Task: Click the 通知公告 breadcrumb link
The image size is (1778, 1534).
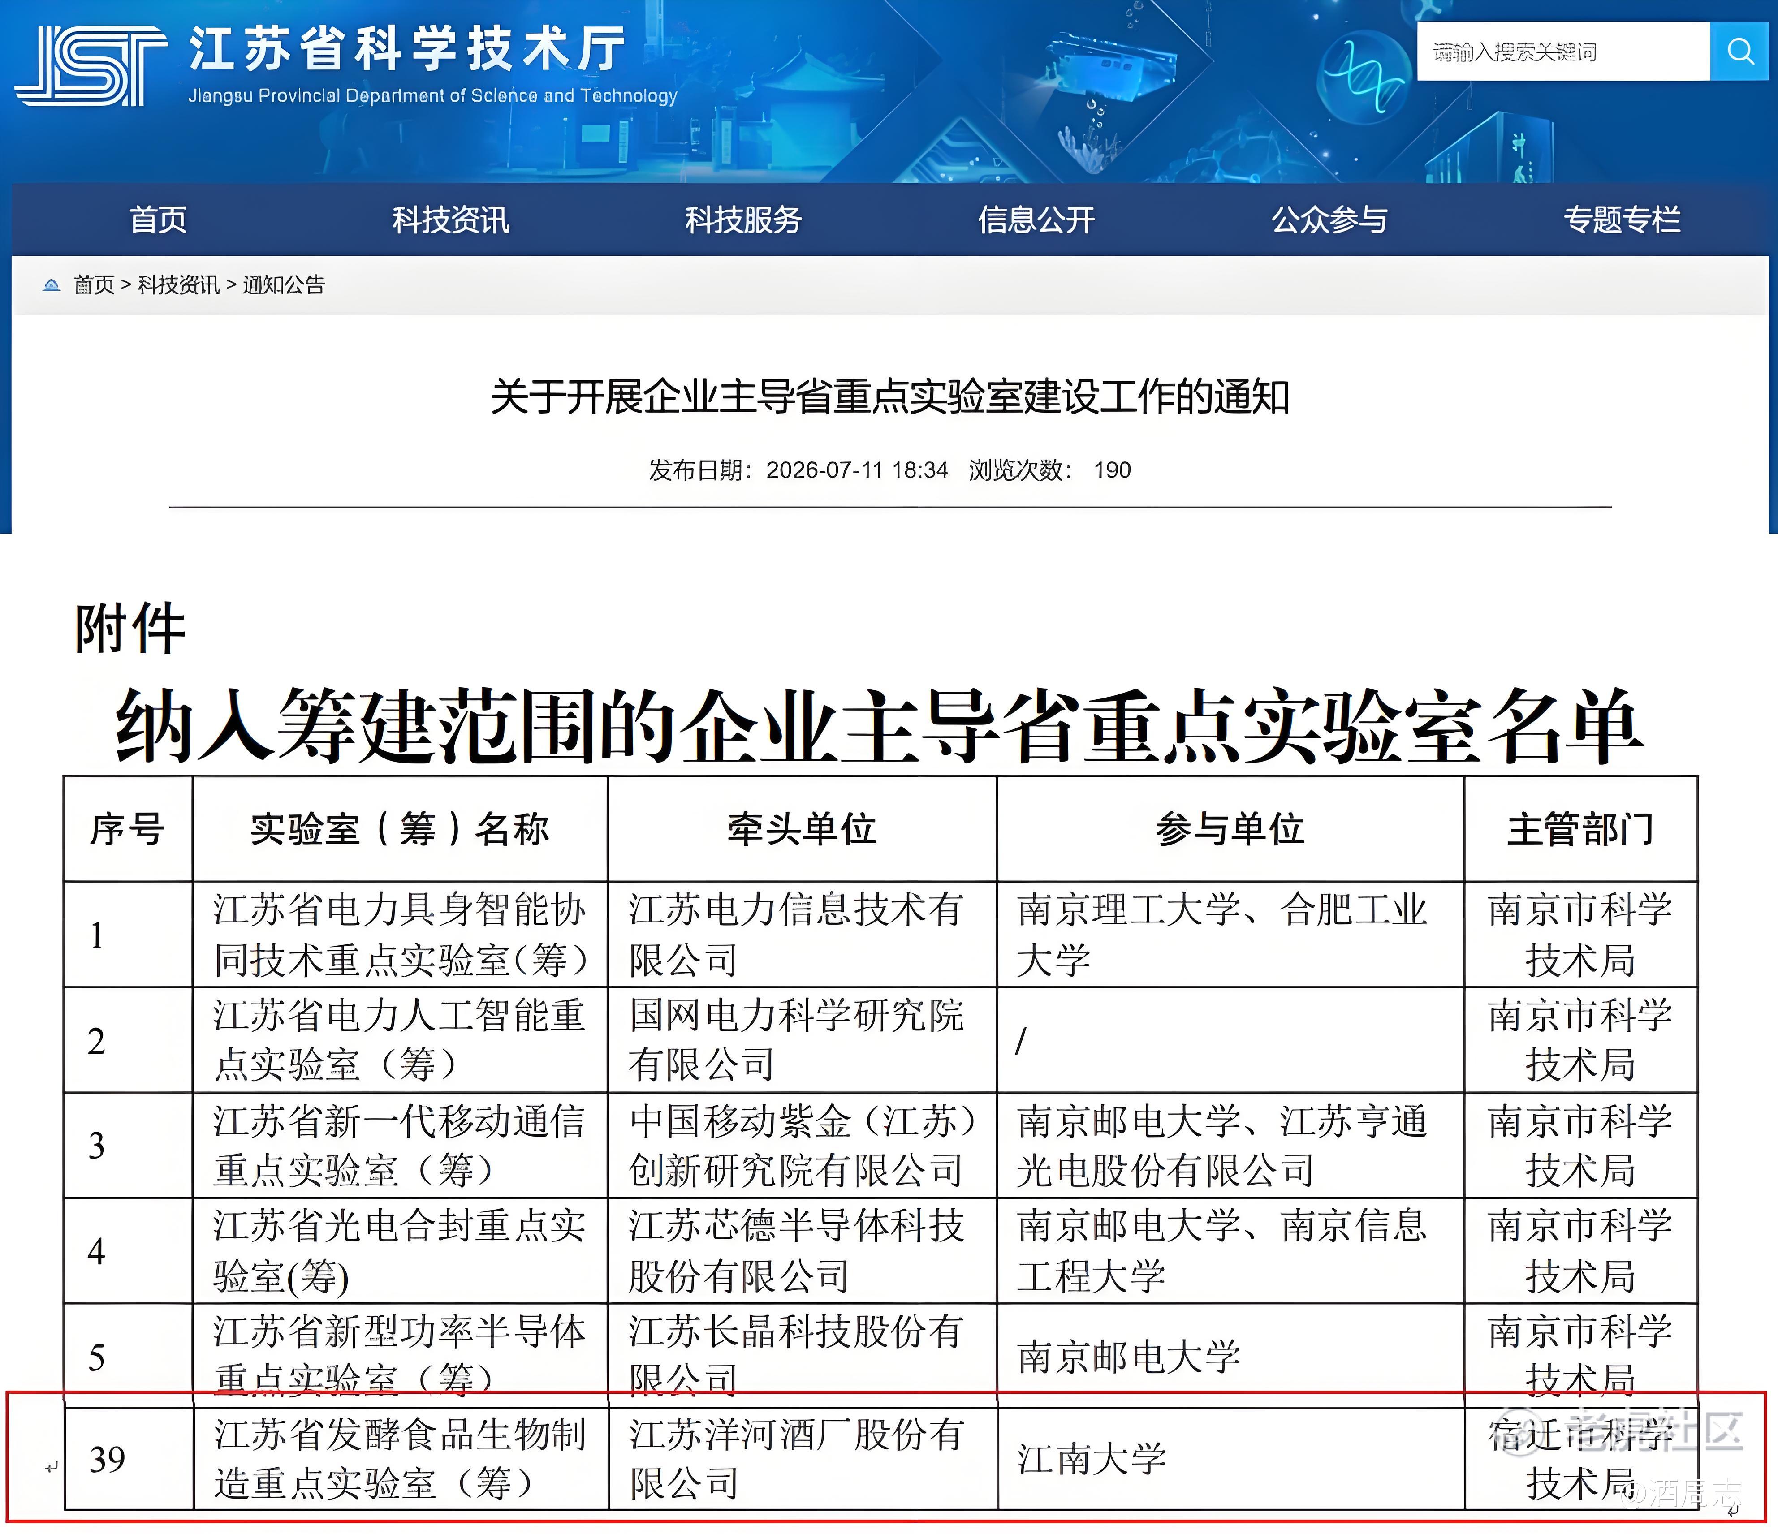Action: [x=284, y=285]
